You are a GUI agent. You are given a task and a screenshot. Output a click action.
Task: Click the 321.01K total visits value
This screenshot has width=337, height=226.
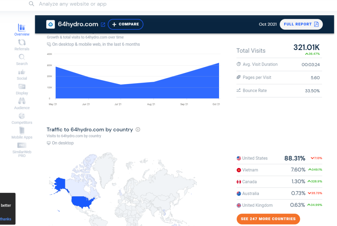point(306,47)
